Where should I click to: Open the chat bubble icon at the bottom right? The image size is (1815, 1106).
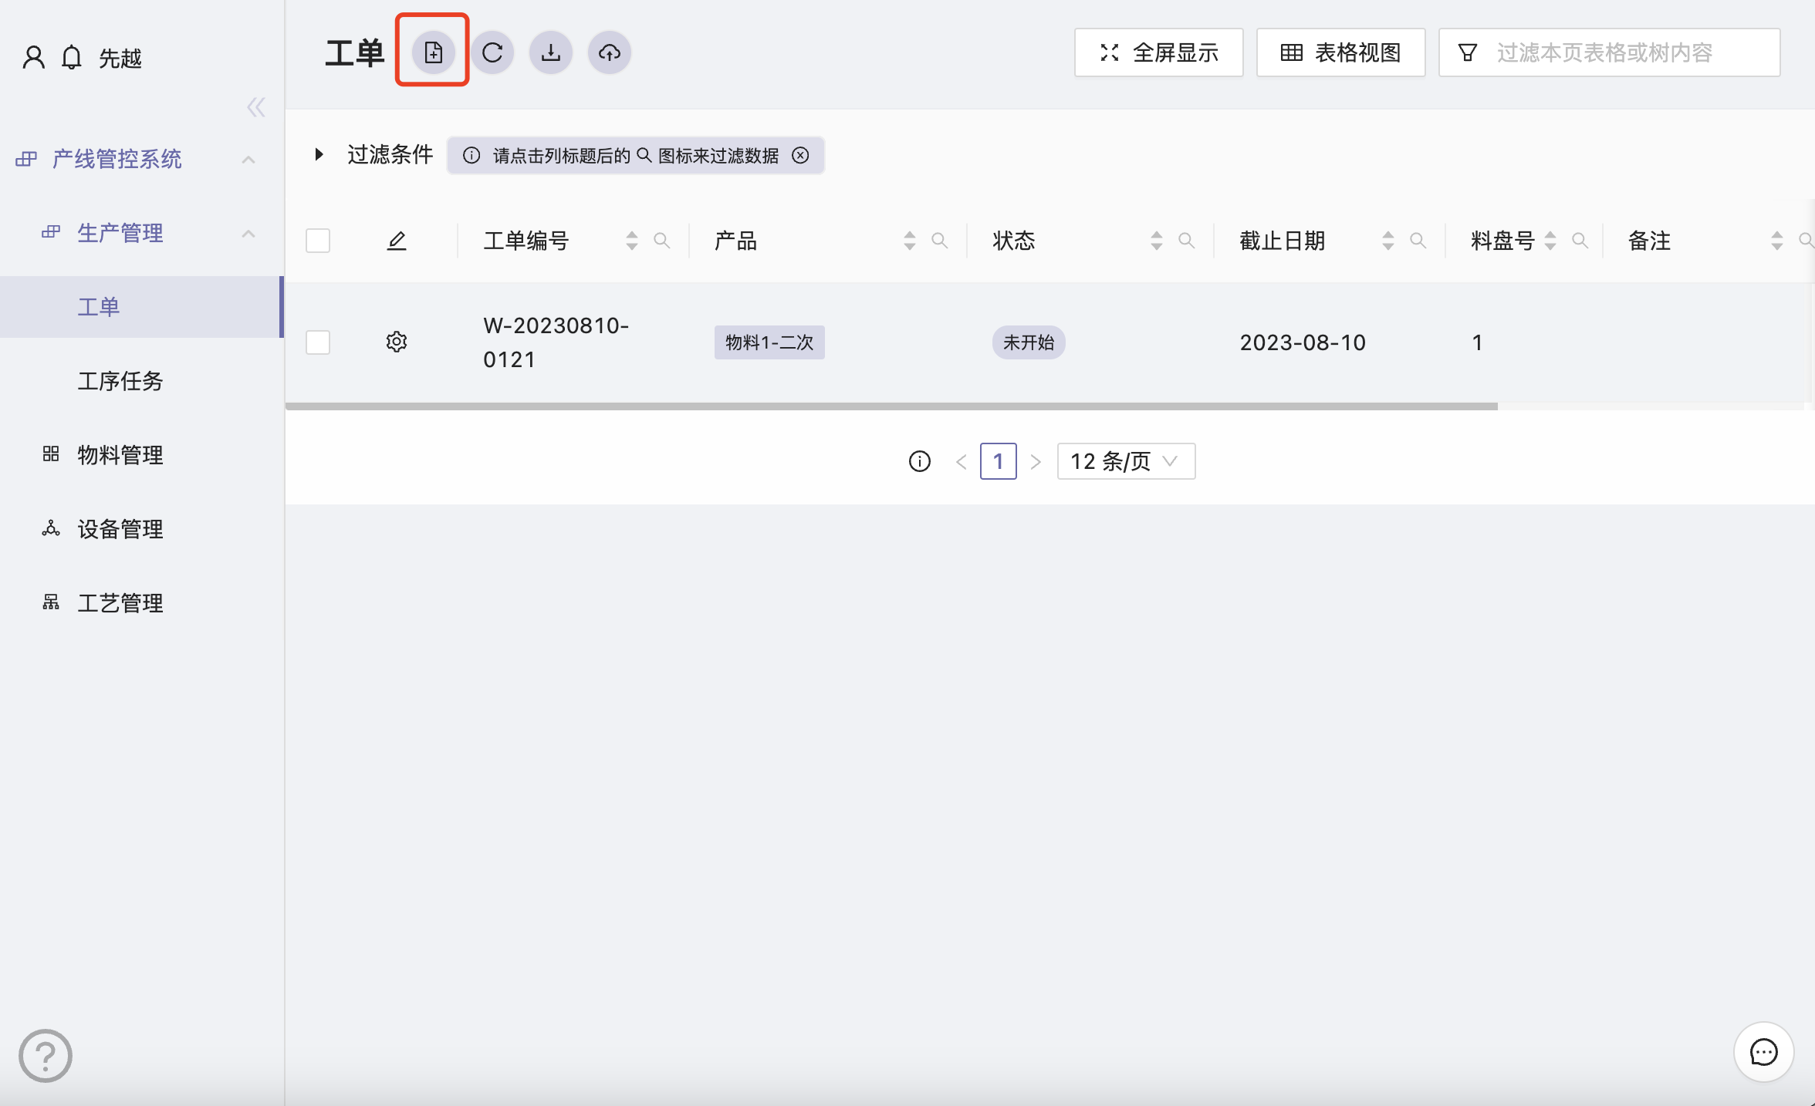[1763, 1052]
